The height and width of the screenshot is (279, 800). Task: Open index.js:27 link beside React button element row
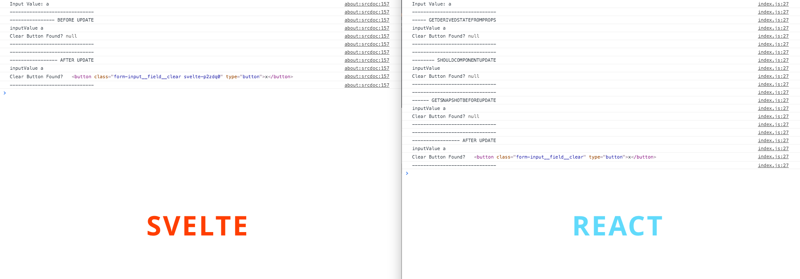(x=773, y=156)
